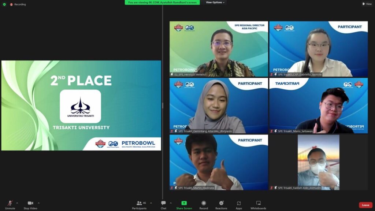
Task: Click the name label 'SPE Trisakti_CAP_Gabriella_Jasmine'
Action: pos(300,75)
